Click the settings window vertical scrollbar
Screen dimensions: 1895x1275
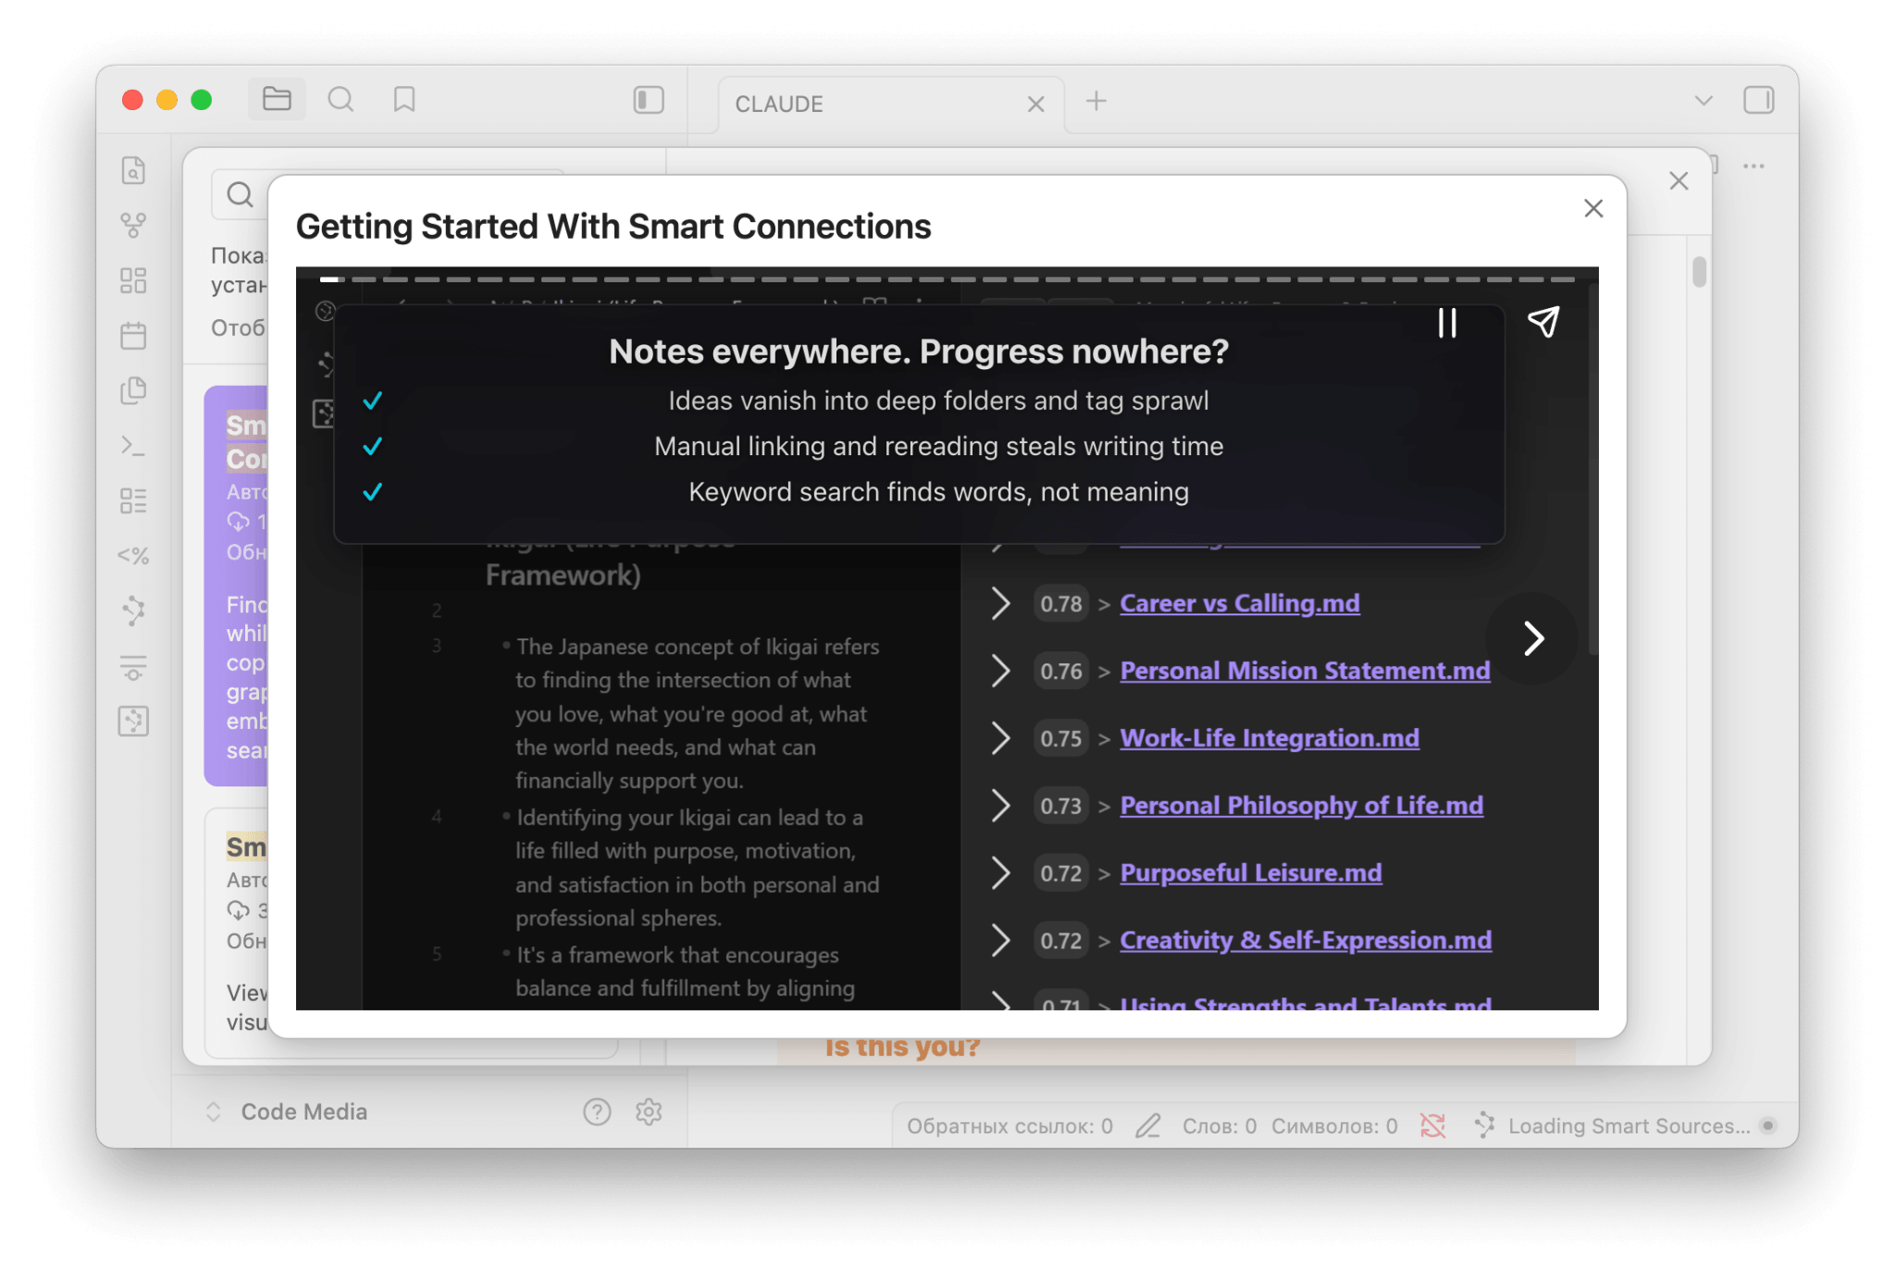point(1699,272)
